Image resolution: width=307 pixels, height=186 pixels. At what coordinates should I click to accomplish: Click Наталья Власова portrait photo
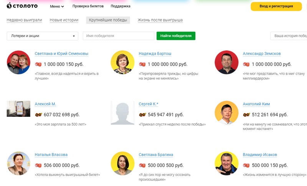coord(18,163)
